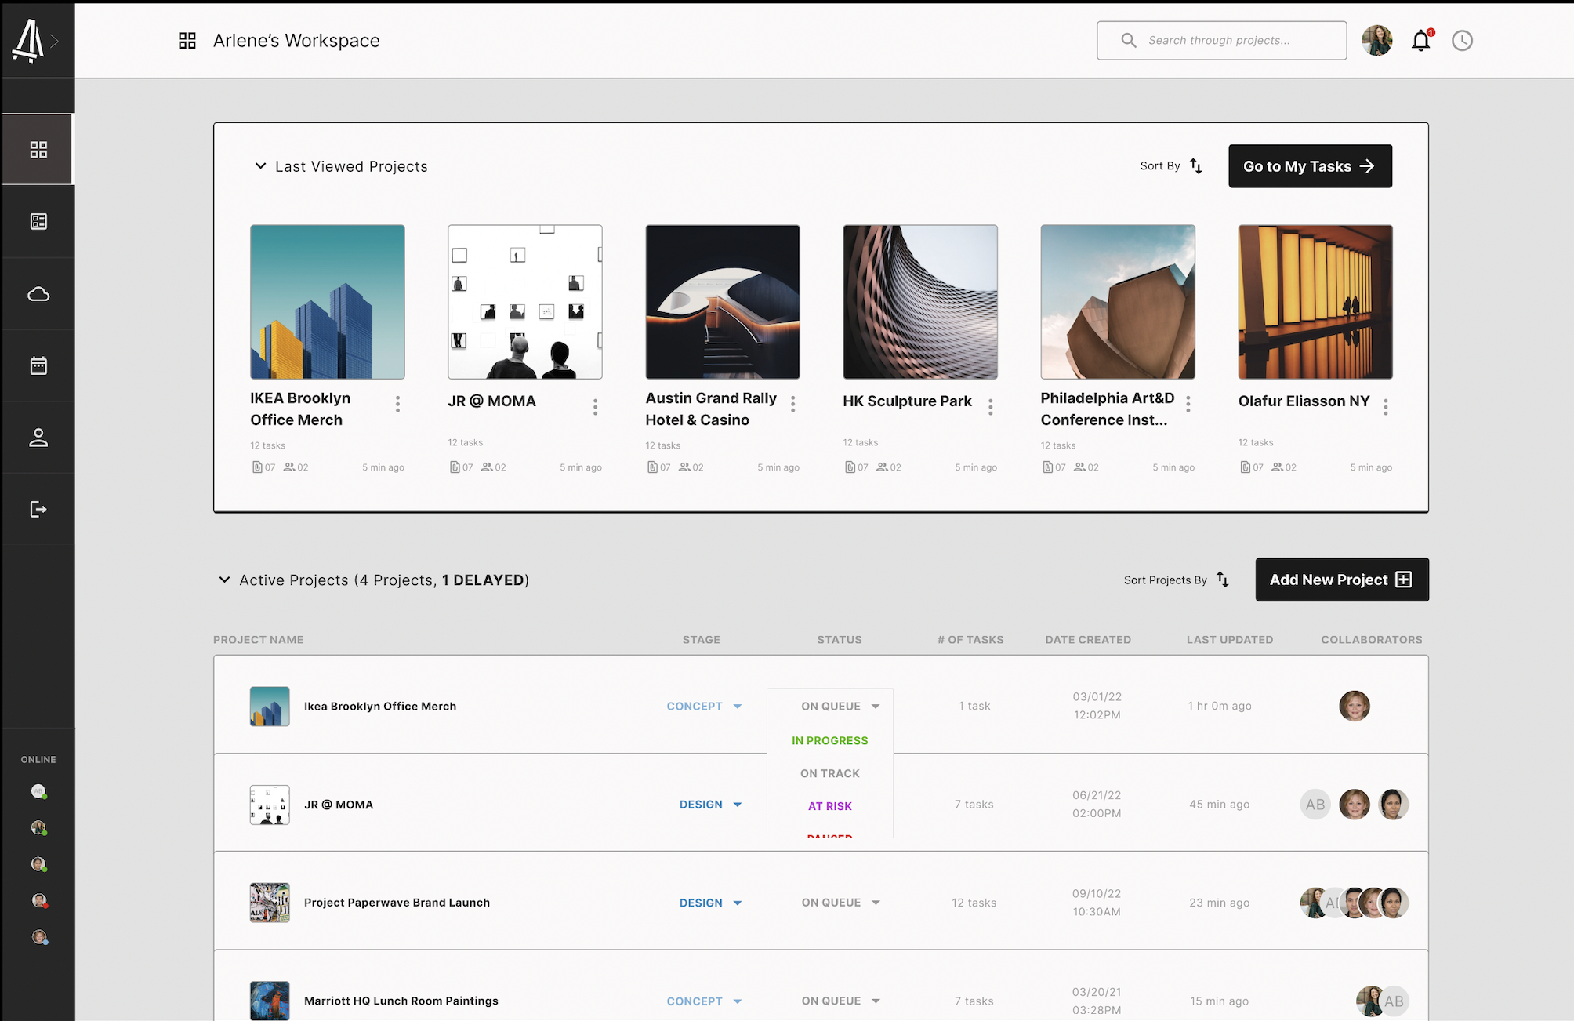Choose AT RISK status option
The image size is (1574, 1021).
pos(829,806)
